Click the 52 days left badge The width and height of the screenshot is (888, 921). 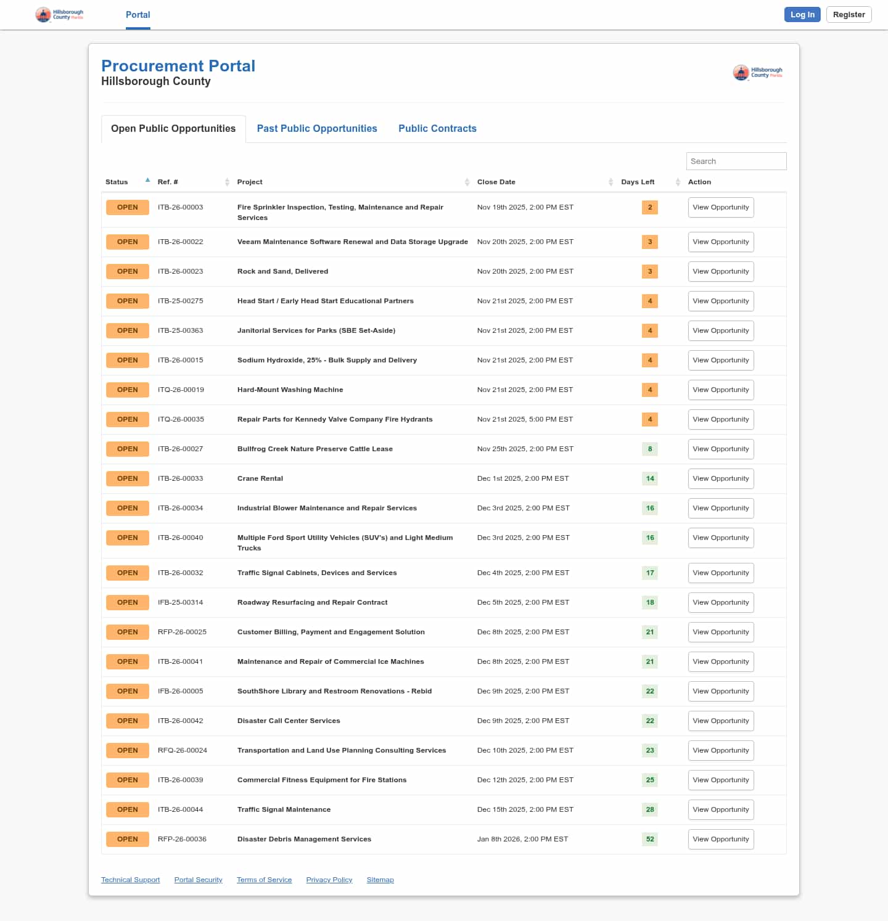pos(650,839)
